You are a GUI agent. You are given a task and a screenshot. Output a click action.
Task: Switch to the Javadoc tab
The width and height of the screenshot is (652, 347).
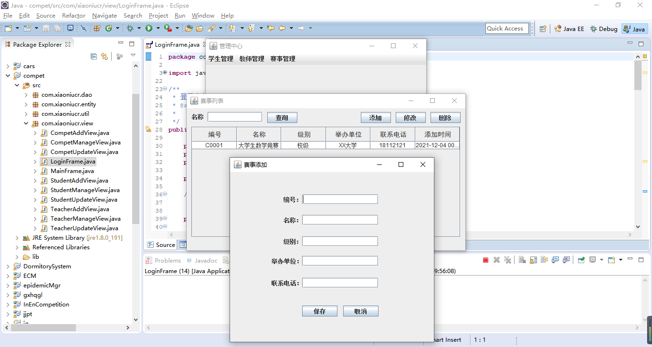[x=202, y=260]
